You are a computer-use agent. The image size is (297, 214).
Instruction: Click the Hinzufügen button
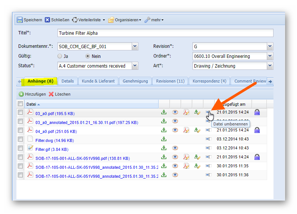click(x=32, y=94)
